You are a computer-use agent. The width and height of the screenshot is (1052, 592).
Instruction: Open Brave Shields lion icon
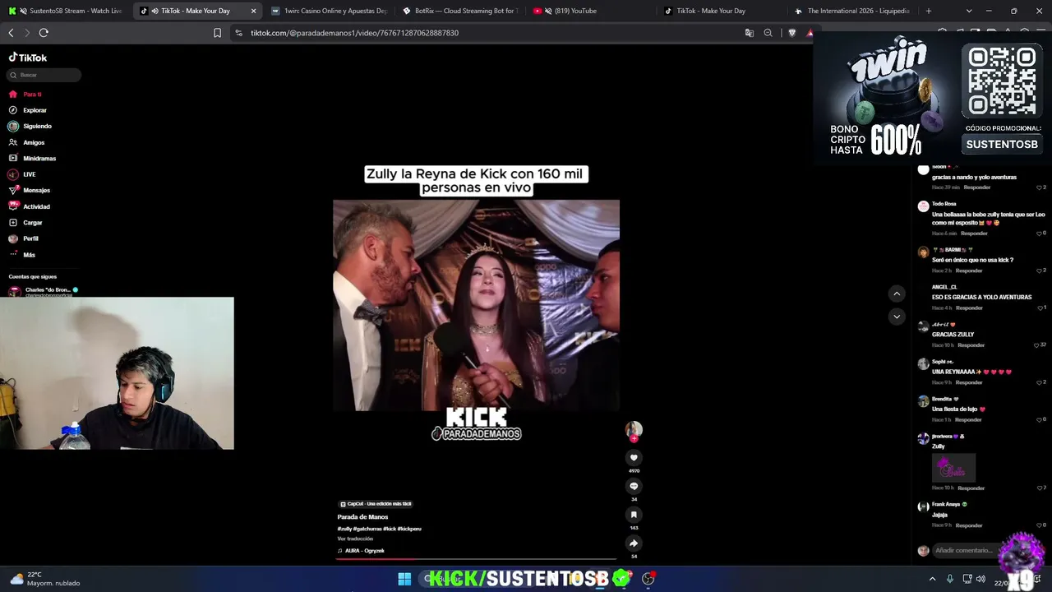[791, 33]
